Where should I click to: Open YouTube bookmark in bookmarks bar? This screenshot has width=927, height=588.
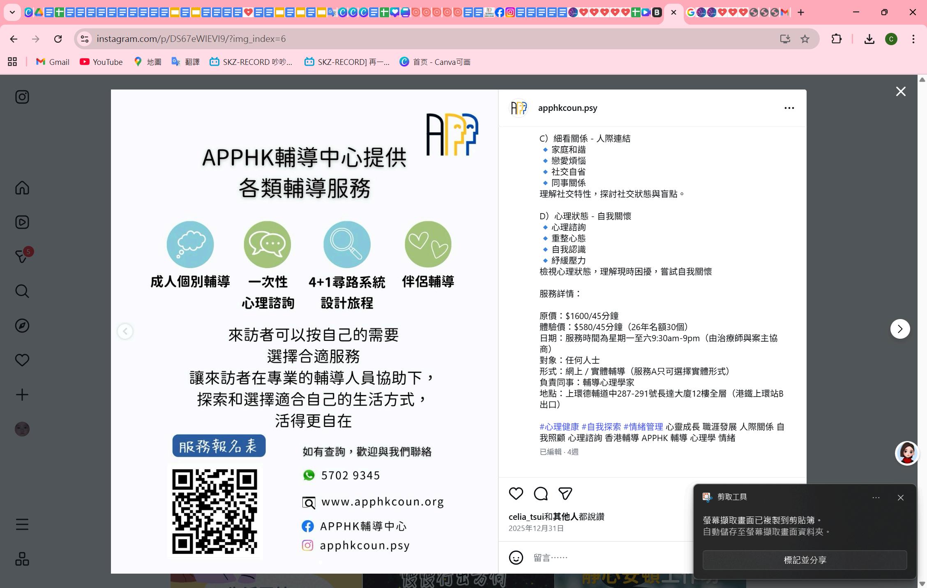tap(101, 62)
